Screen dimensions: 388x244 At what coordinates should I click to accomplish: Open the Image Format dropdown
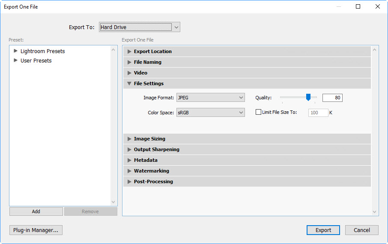tap(211, 98)
